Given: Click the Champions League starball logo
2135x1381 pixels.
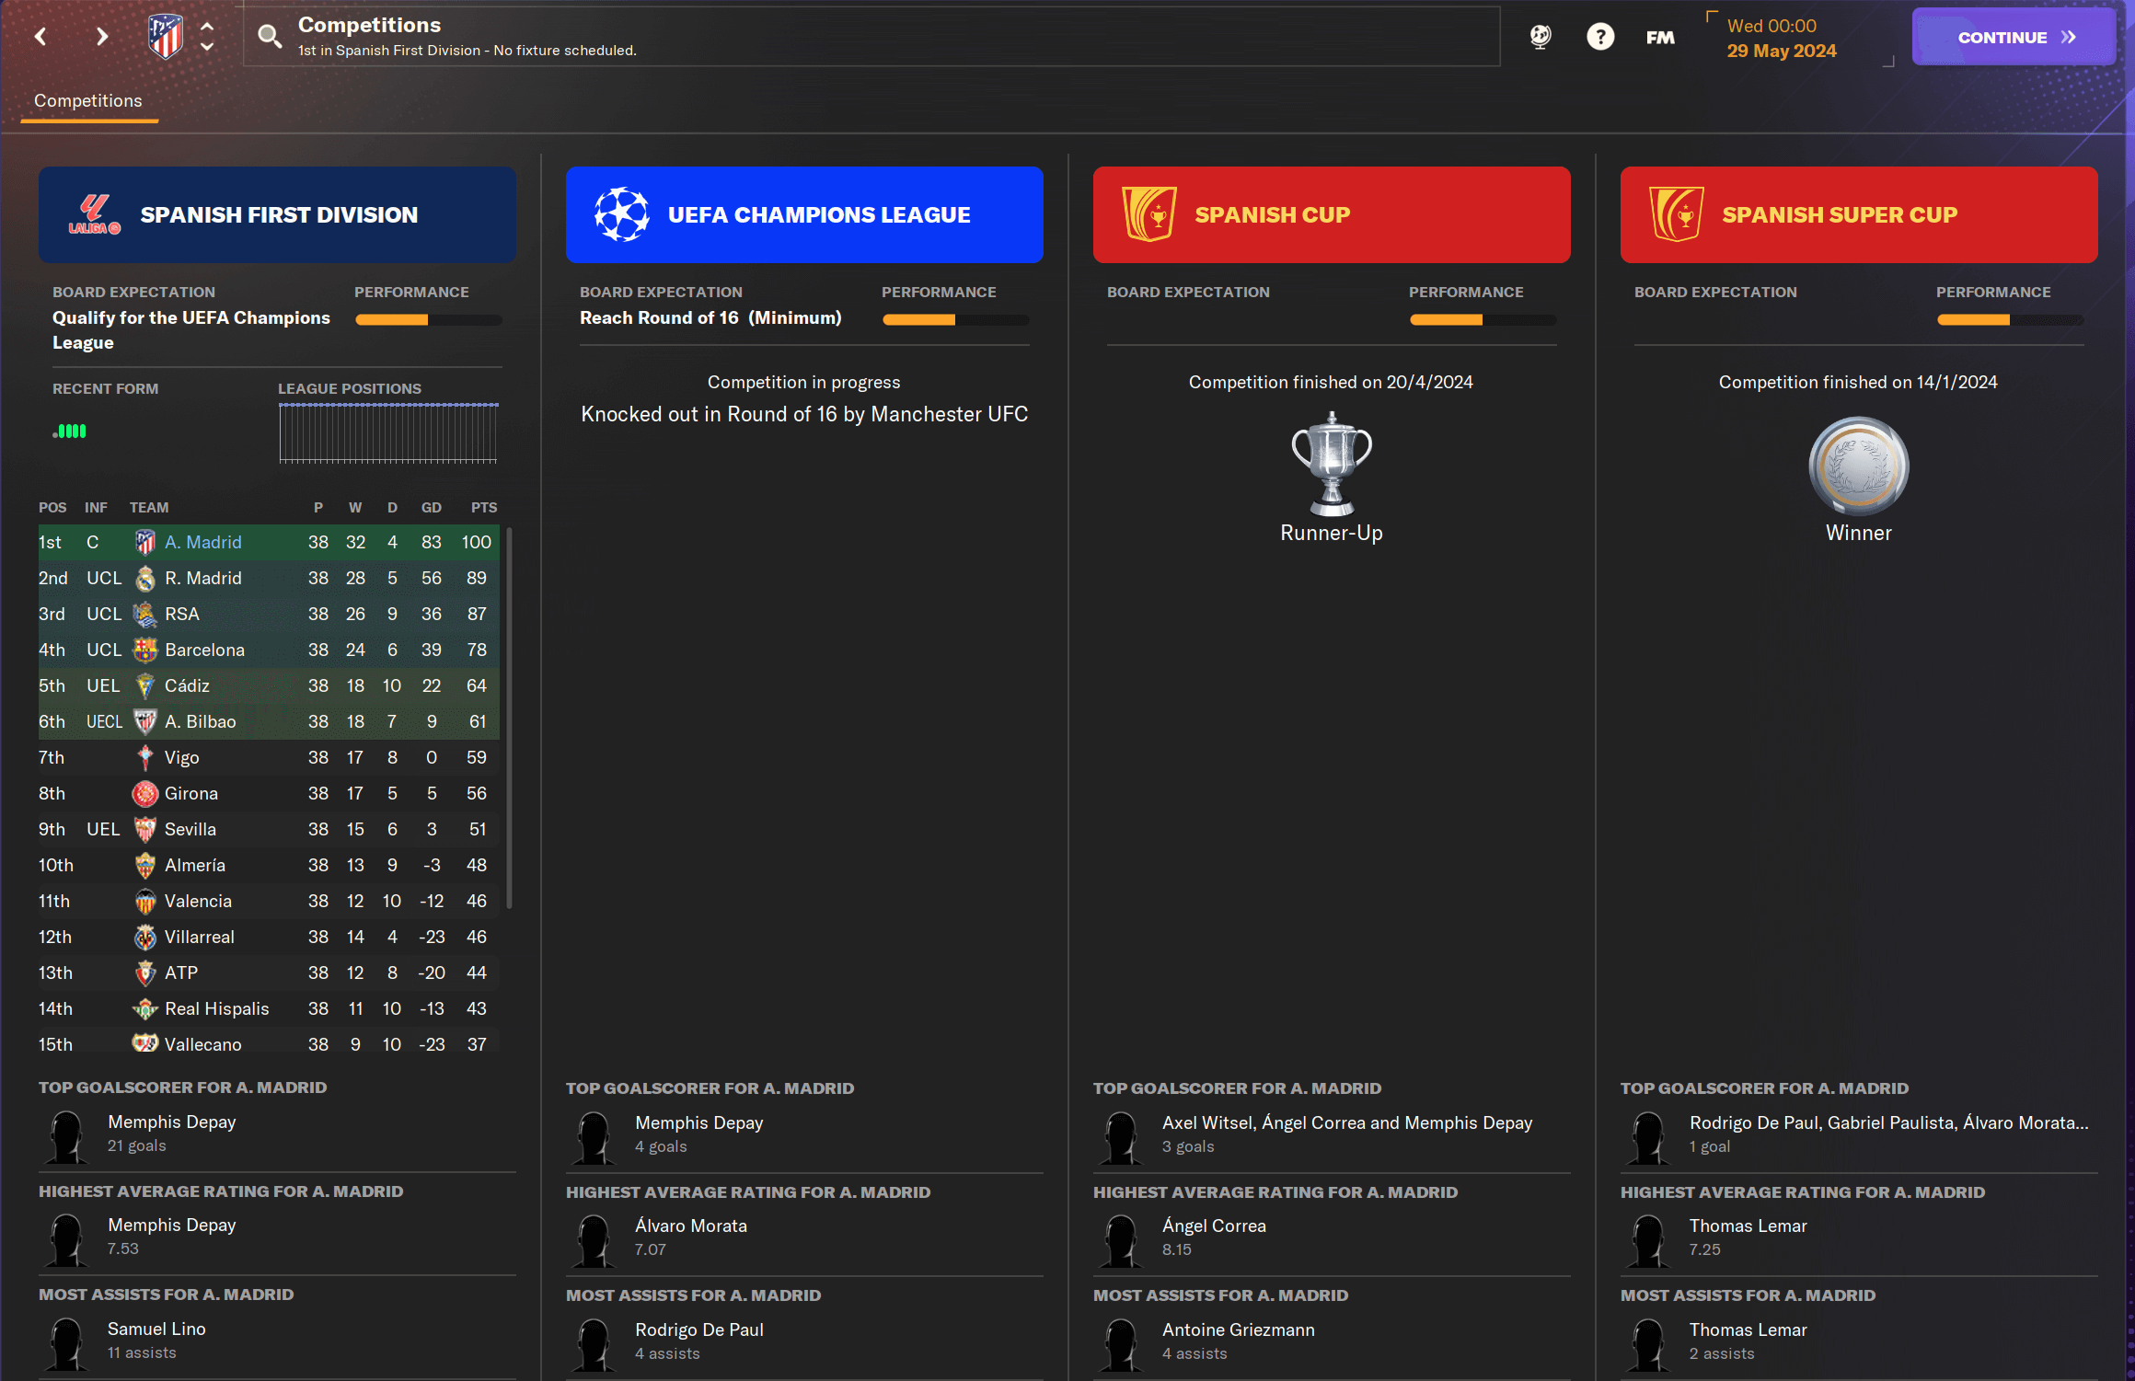Looking at the screenshot, I should click(621, 214).
